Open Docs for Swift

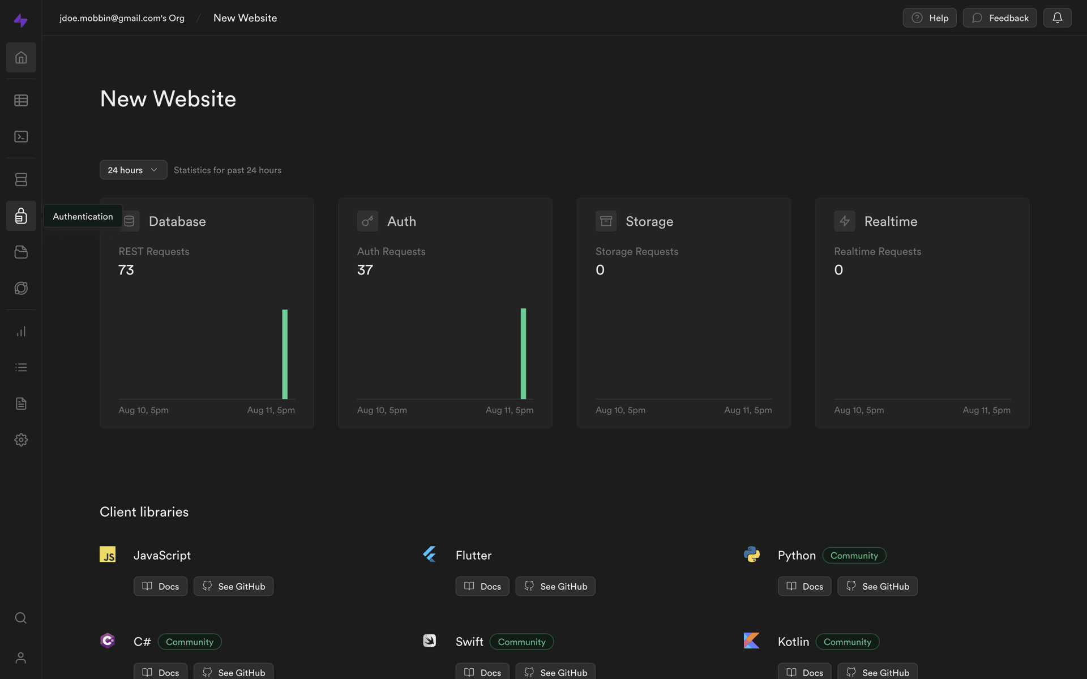482,671
